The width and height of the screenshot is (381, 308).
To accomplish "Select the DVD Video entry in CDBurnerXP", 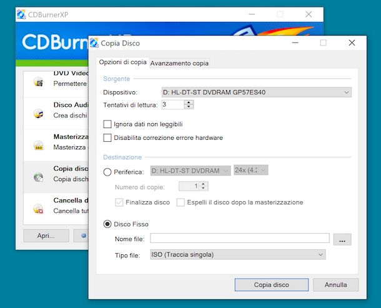I will (56, 84).
